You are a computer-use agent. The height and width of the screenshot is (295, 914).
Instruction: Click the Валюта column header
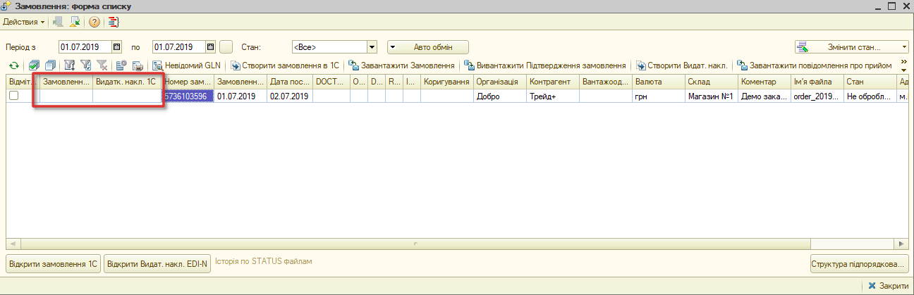(659, 82)
